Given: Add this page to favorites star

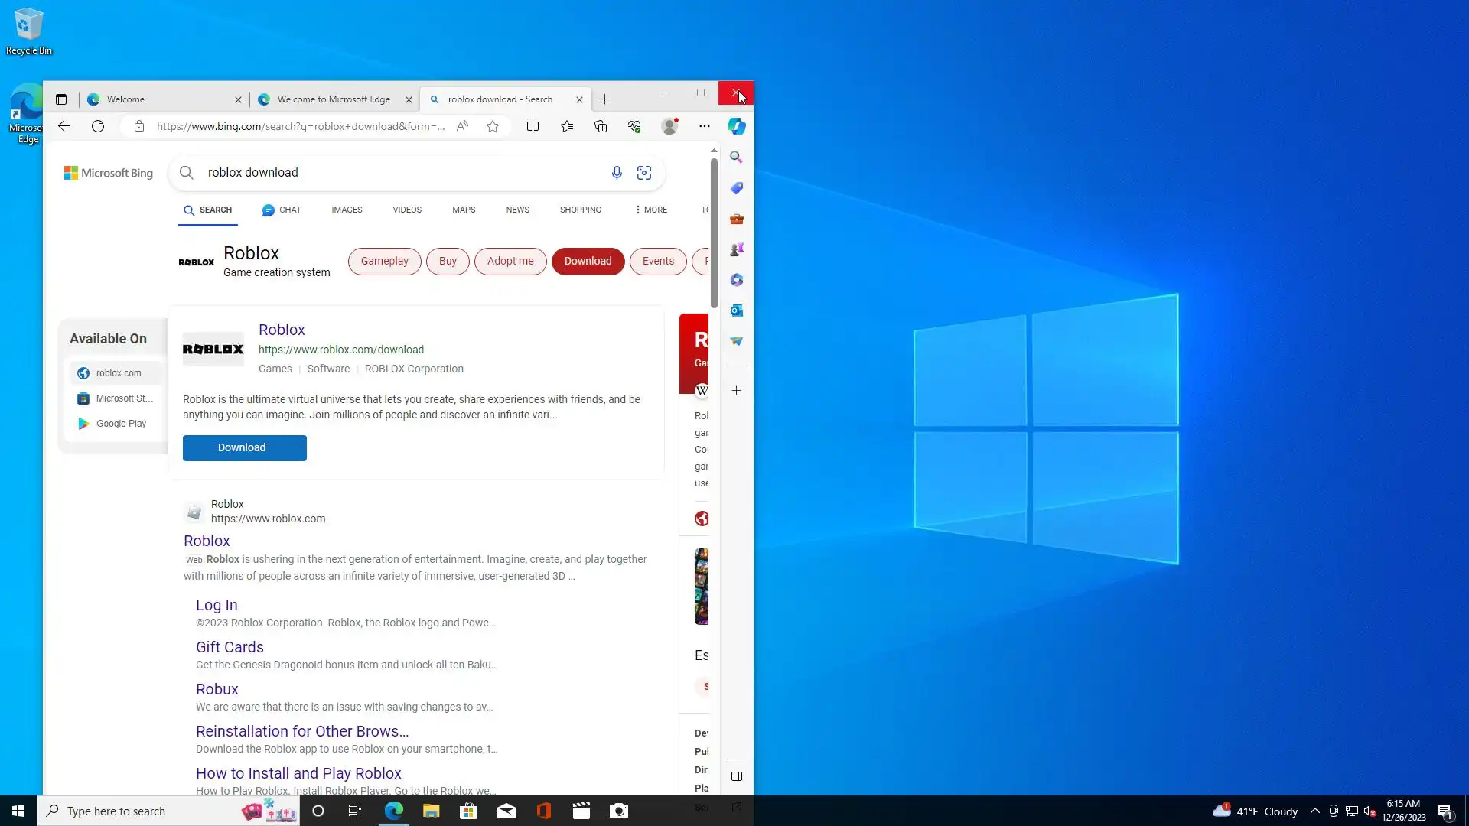Looking at the screenshot, I should (493, 126).
